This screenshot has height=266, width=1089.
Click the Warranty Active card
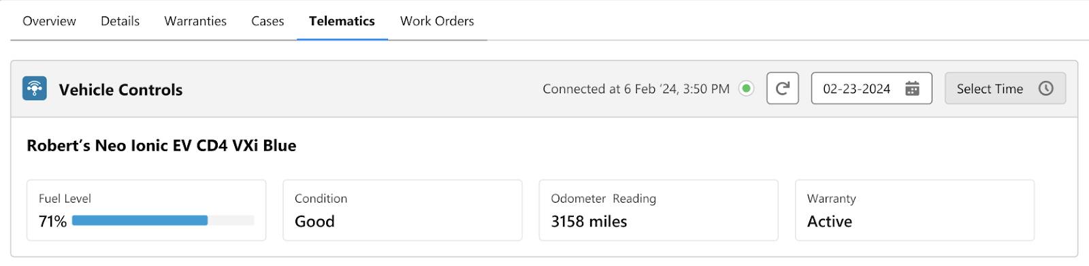[915, 210]
